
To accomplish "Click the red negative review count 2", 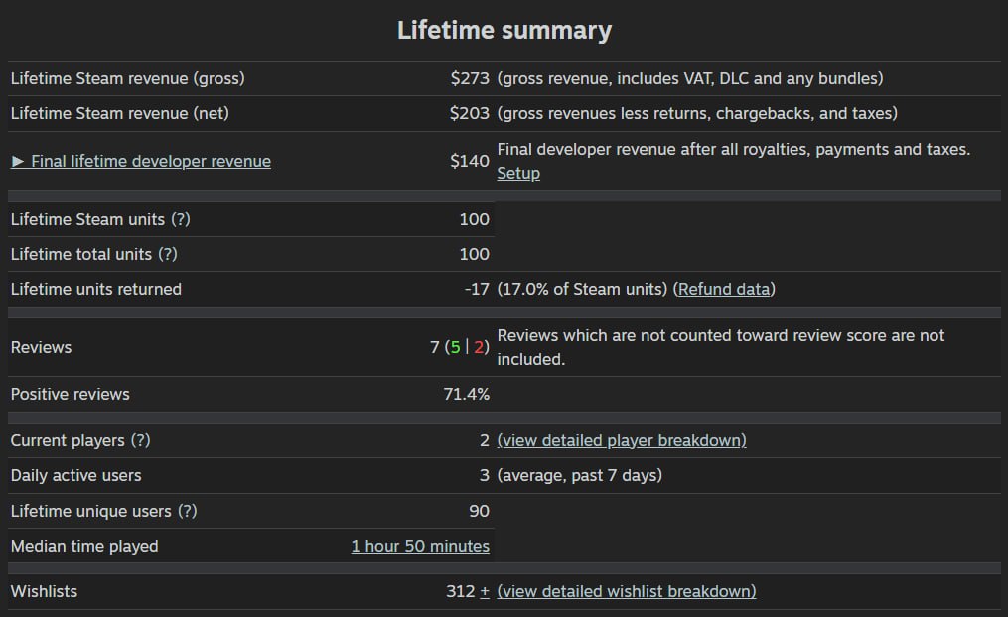I will coord(479,347).
